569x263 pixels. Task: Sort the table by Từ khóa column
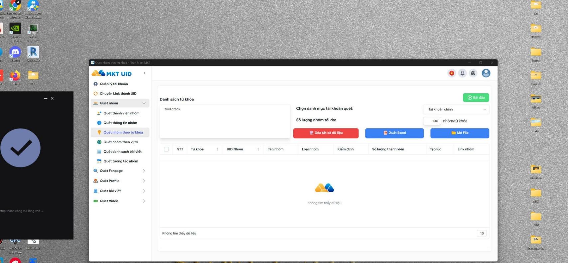pos(217,149)
